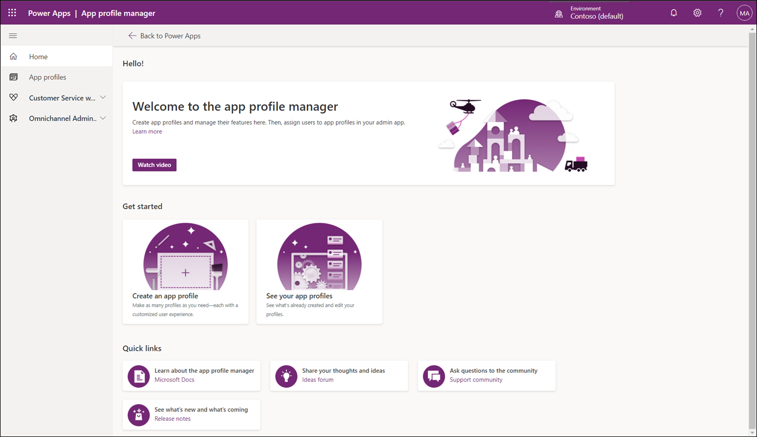Select App profiles in the sidebar
This screenshot has width=757, height=437.
tap(56, 77)
